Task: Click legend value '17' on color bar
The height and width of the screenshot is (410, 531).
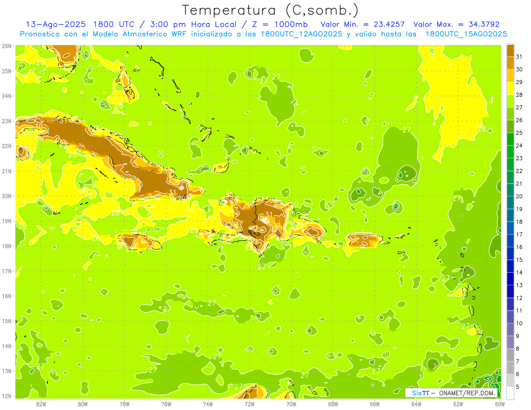Action: [519, 234]
